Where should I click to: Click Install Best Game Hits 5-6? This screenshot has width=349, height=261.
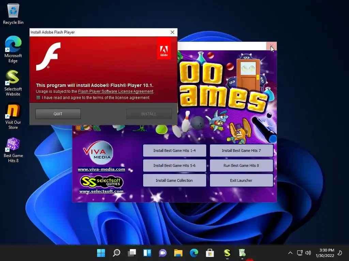[x=174, y=166]
